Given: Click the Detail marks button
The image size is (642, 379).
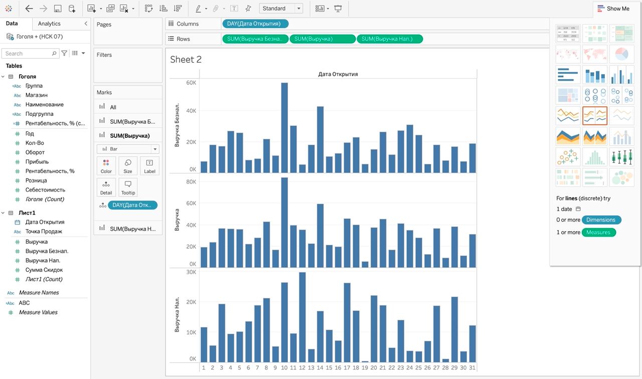Looking at the screenshot, I should pyautogui.click(x=106, y=187).
